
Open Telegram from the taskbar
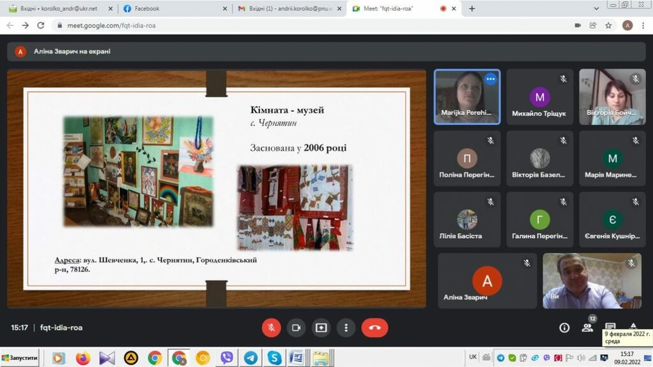tap(251, 358)
